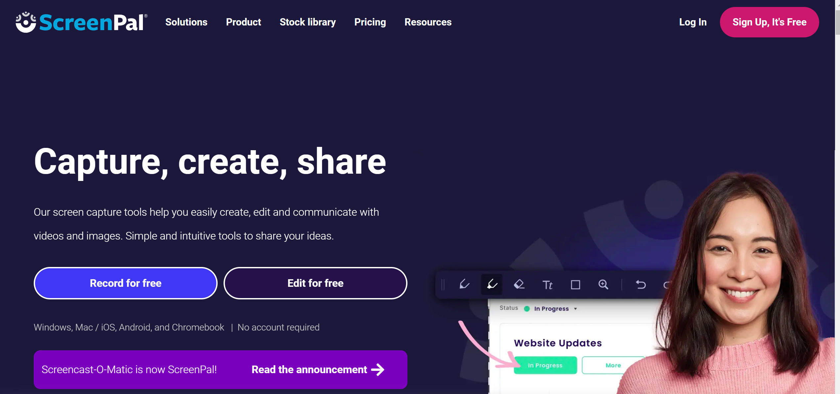The width and height of the screenshot is (840, 394).
Task: Click the Sign Up It's Free button
Action: [769, 22]
